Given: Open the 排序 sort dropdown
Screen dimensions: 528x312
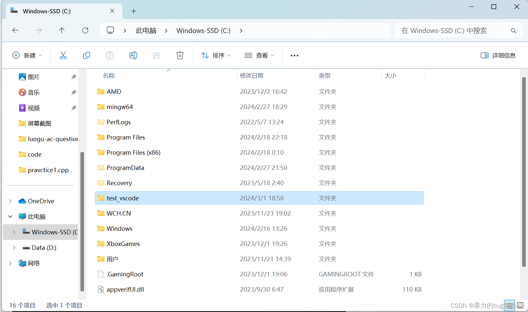Looking at the screenshot, I should tap(216, 55).
